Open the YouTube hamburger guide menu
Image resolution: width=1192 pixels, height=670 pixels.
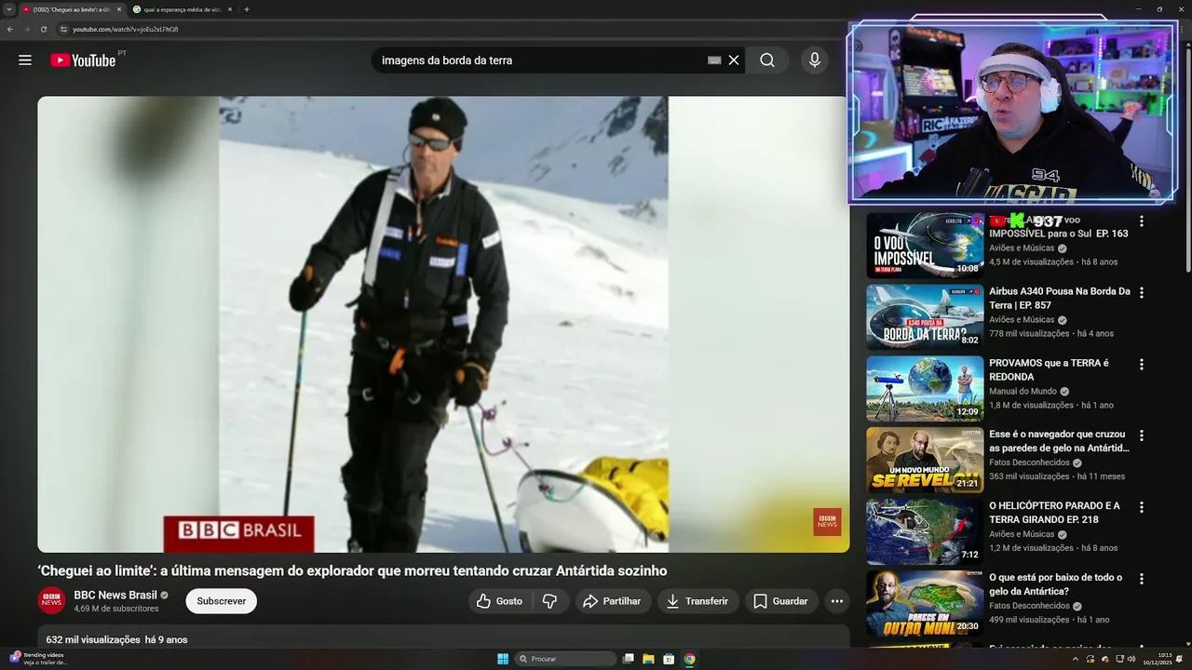pos(25,60)
